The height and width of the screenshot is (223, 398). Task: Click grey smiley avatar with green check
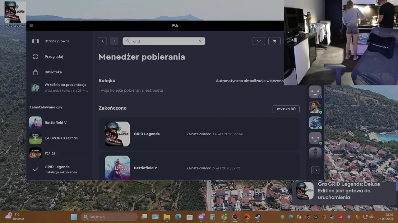315,138
